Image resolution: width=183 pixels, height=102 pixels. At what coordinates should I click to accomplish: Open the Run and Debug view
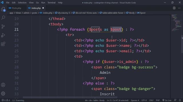(3, 35)
